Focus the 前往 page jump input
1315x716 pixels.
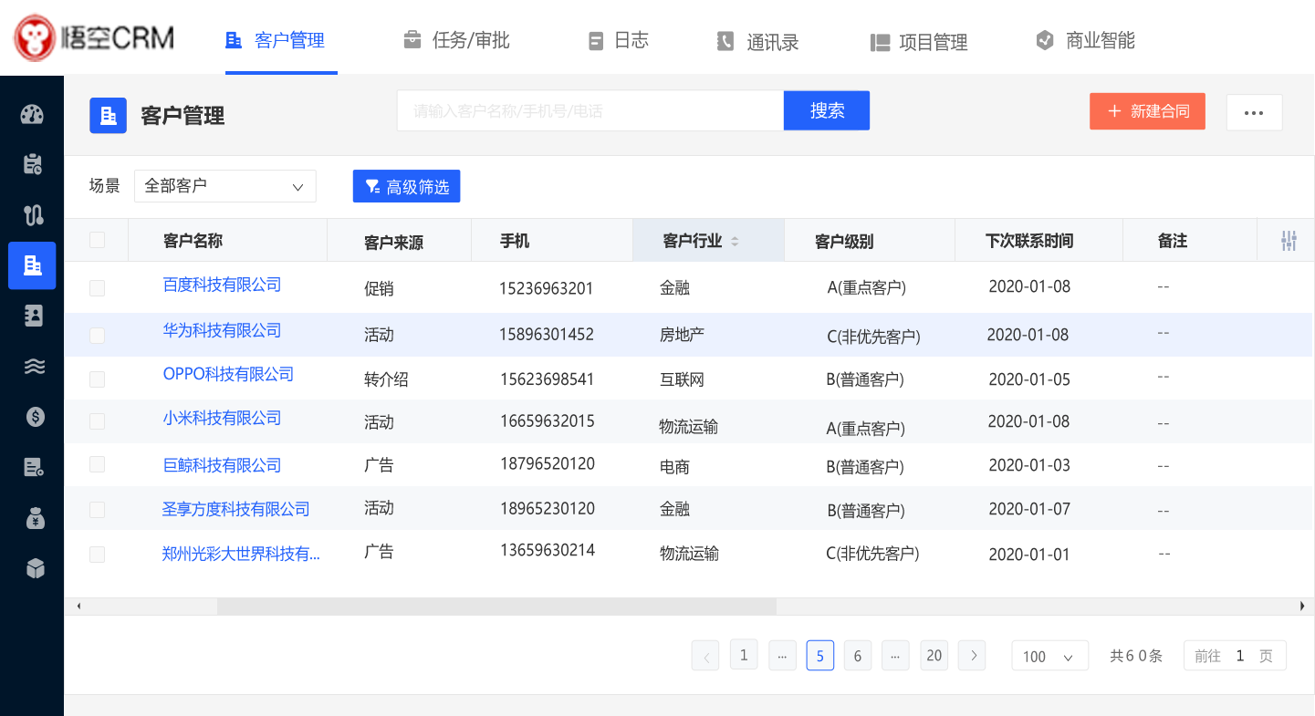(1235, 656)
